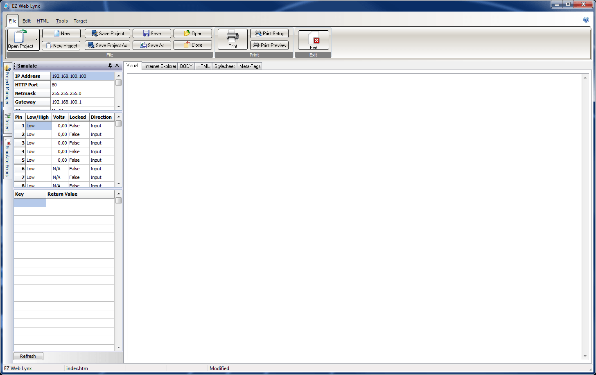The height and width of the screenshot is (375, 596).
Task: Open the Meta-Tags tab
Action: (x=250, y=66)
